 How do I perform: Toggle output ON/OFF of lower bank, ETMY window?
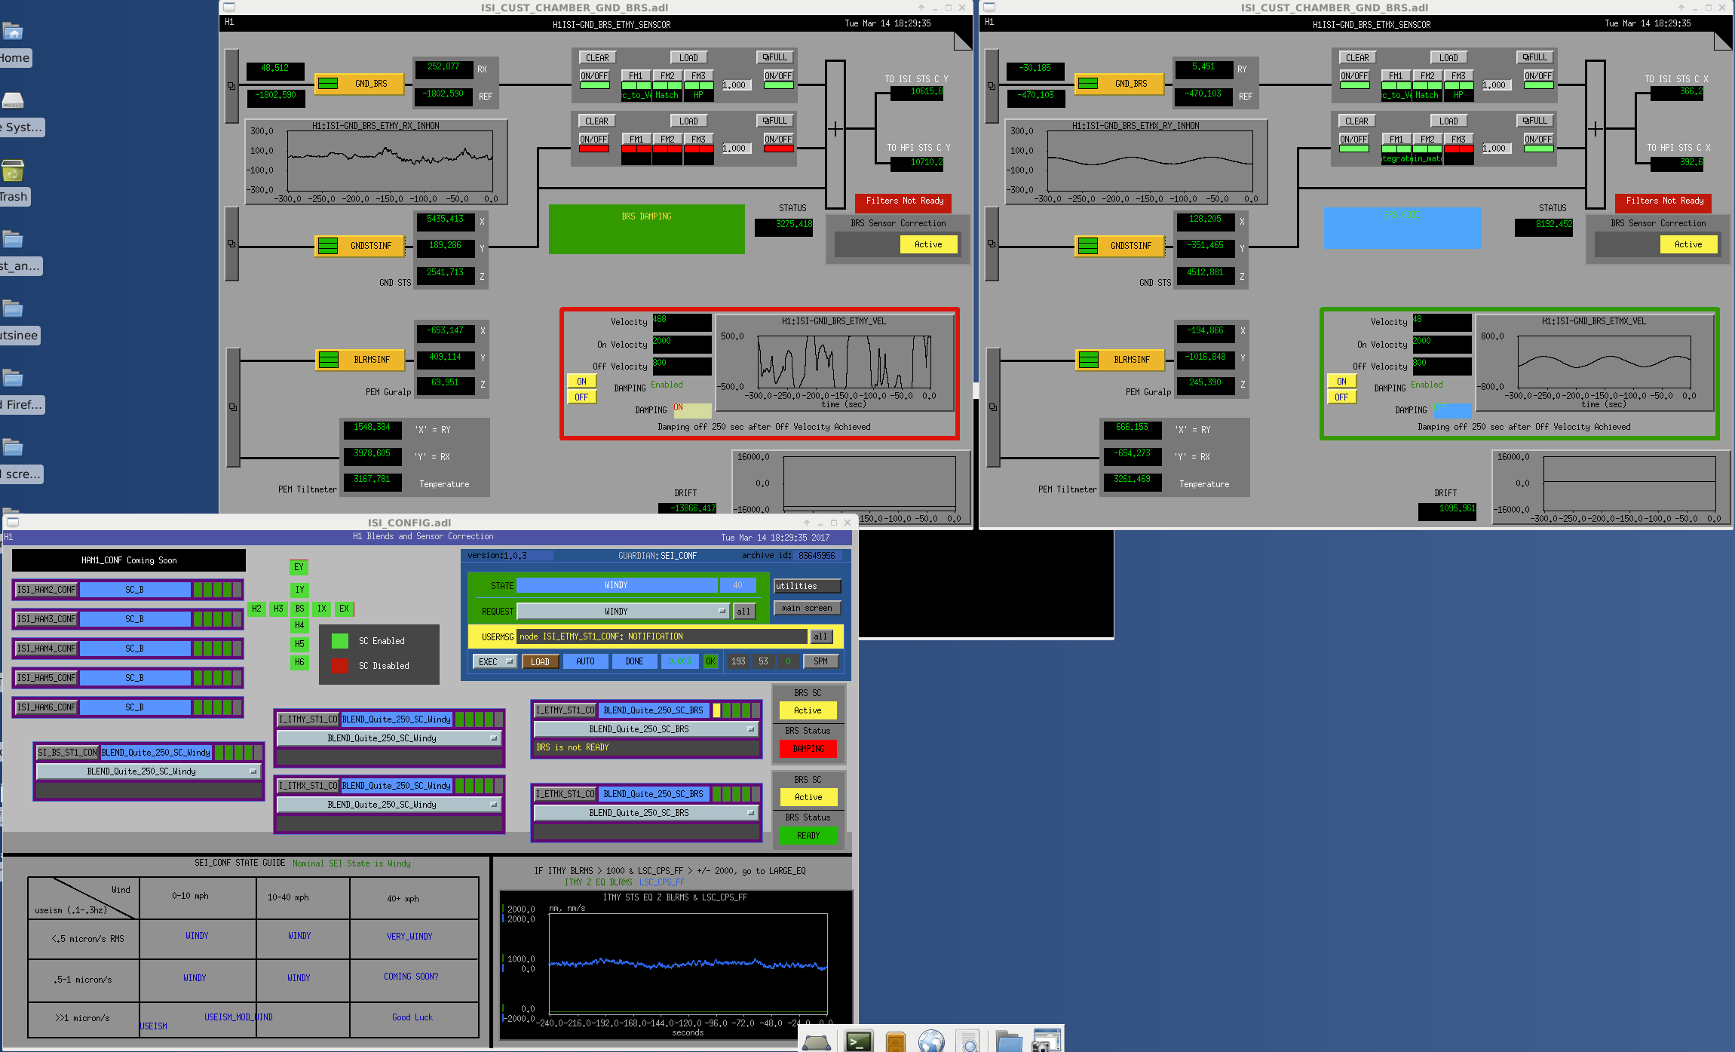pos(778,140)
